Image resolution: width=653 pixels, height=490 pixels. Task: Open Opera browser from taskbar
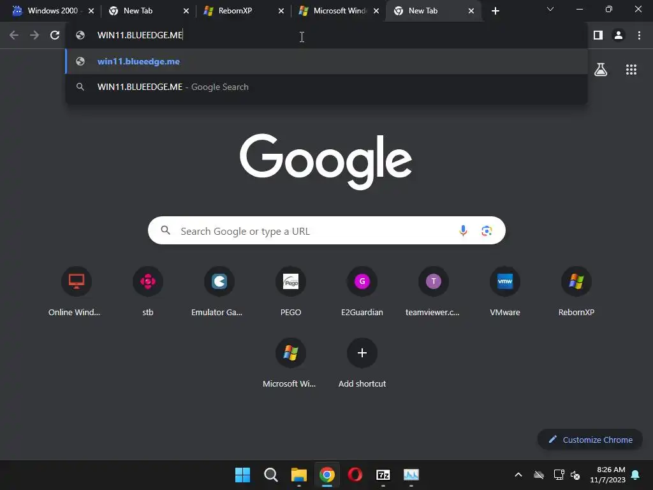[355, 475]
